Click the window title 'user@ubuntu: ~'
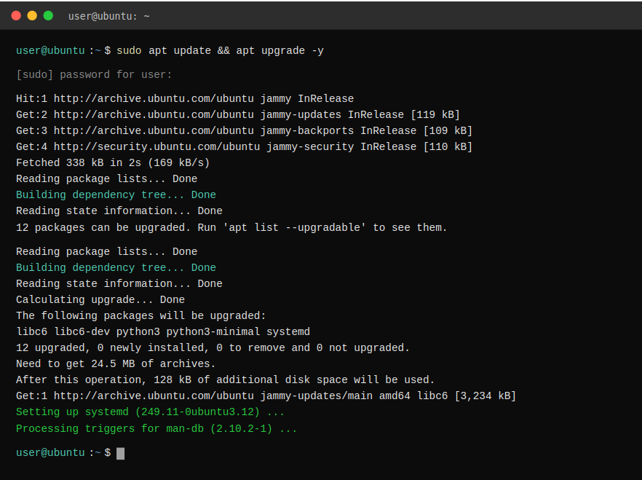Image resolution: width=642 pixels, height=480 pixels. [109, 16]
